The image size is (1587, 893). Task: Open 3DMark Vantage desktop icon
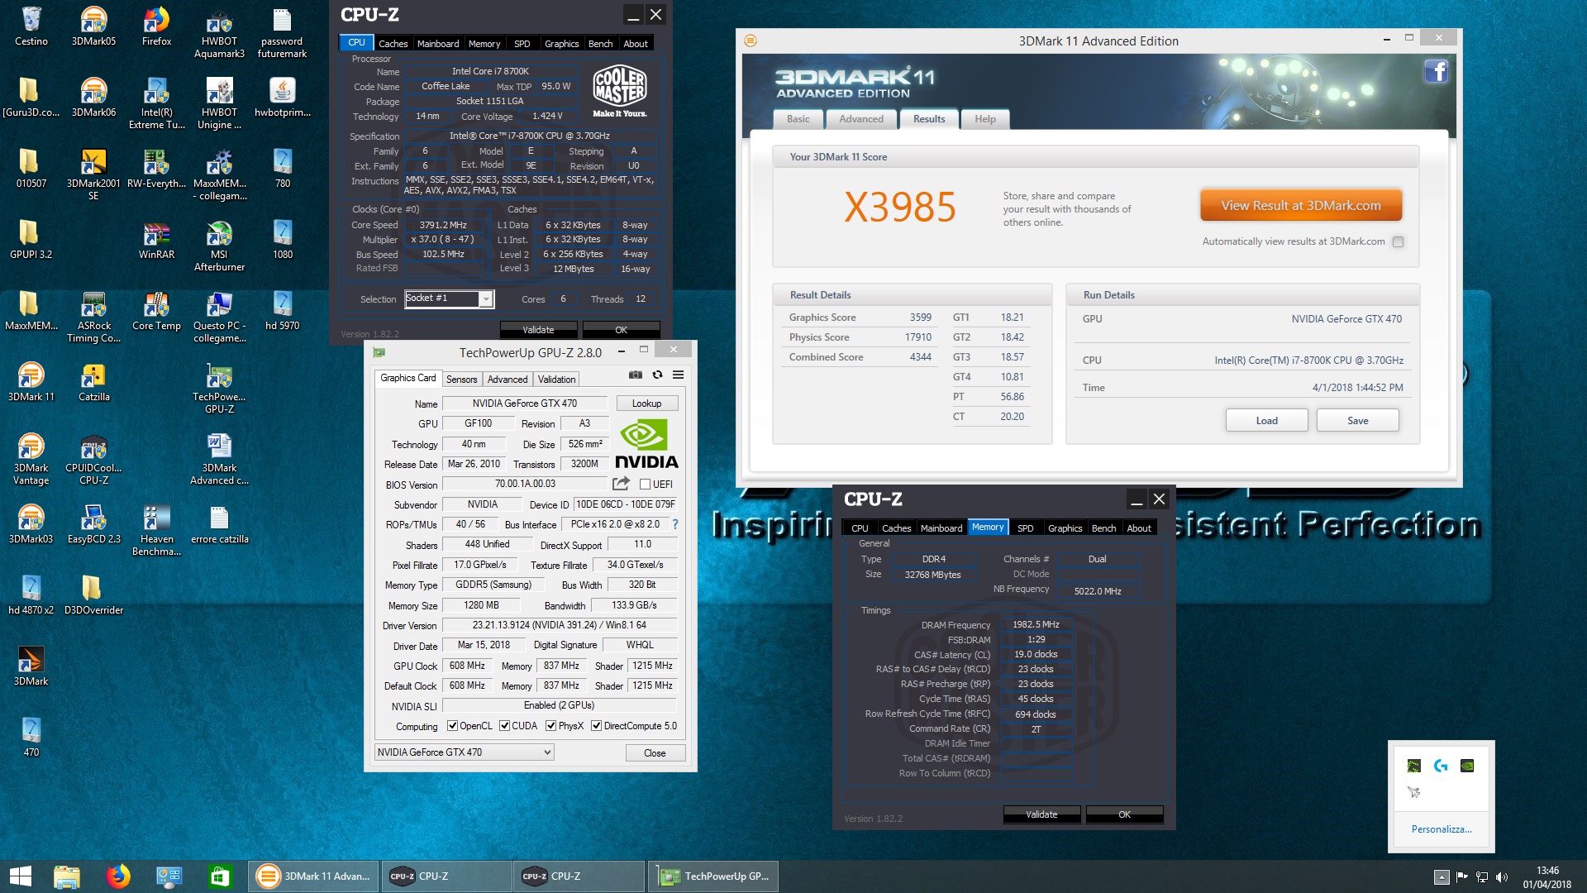click(31, 459)
